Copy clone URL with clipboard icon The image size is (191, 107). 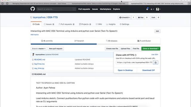pyautogui.click(x=155, y=62)
